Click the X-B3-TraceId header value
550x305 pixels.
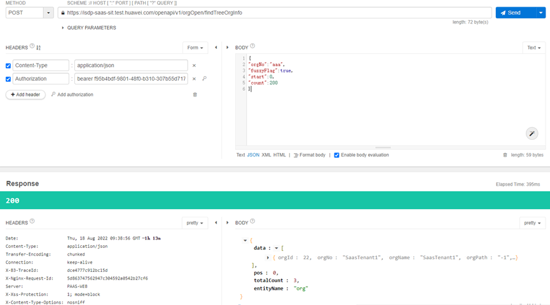pyautogui.click(x=87, y=270)
